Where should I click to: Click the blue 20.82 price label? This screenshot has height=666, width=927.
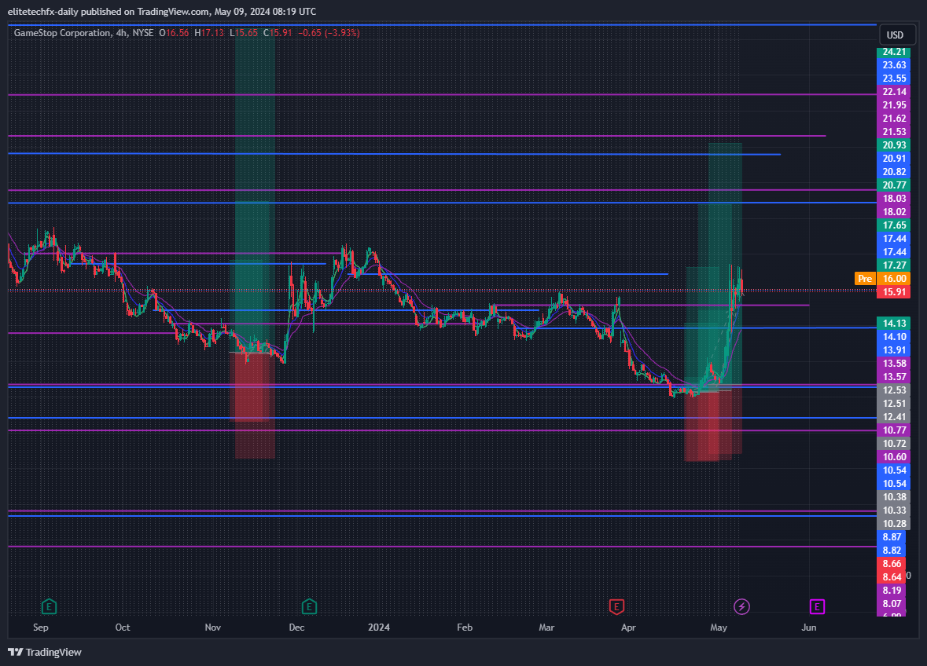894,172
